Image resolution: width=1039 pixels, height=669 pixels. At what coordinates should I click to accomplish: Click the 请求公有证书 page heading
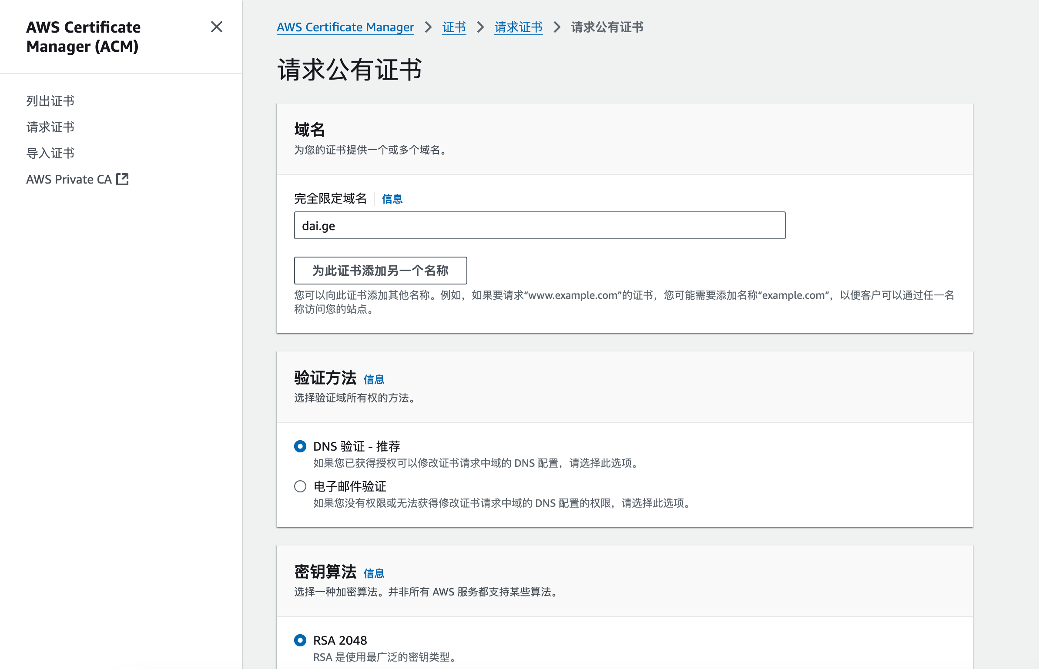point(350,70)
